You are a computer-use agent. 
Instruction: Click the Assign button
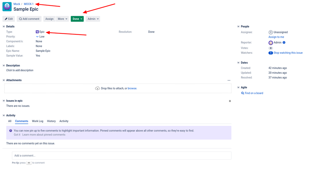tap(49, 19)
